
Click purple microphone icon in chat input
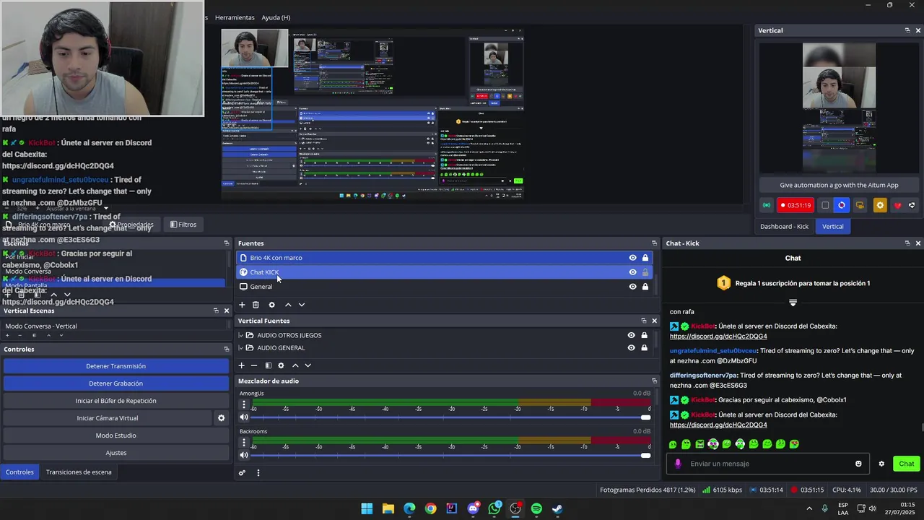678,464
